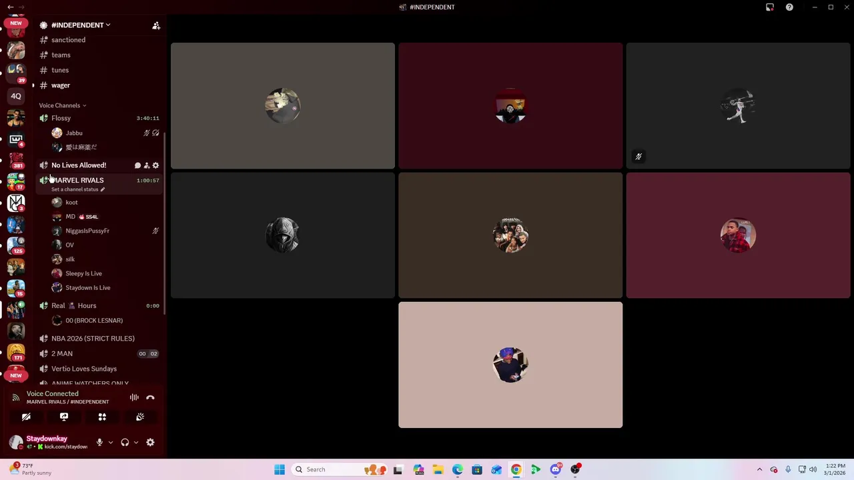This screenshot has width=854, height=480.
Task: Toggle headphone deafen
Action: (x=125, y=442)
